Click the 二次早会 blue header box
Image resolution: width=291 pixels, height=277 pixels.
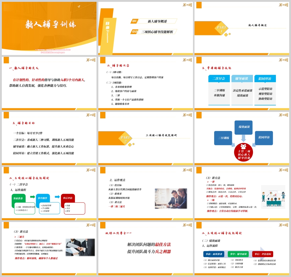pos(219,78)
